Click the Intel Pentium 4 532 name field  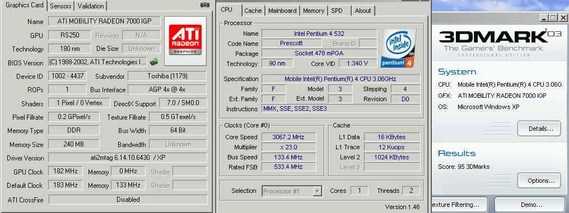click(319, 34)
